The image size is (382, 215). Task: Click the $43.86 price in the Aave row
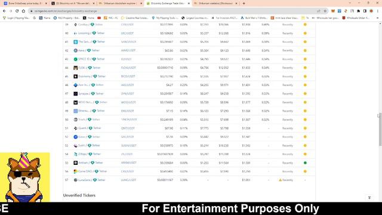pos(169,50)
